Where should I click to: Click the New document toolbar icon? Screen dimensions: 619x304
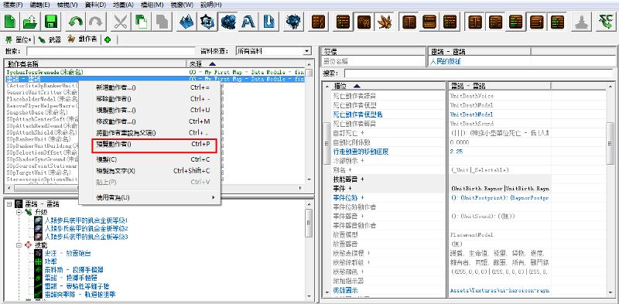click(x=10, y=21)
